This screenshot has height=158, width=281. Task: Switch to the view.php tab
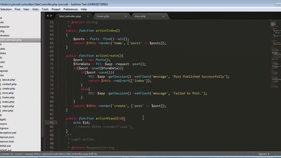point(140,16)
